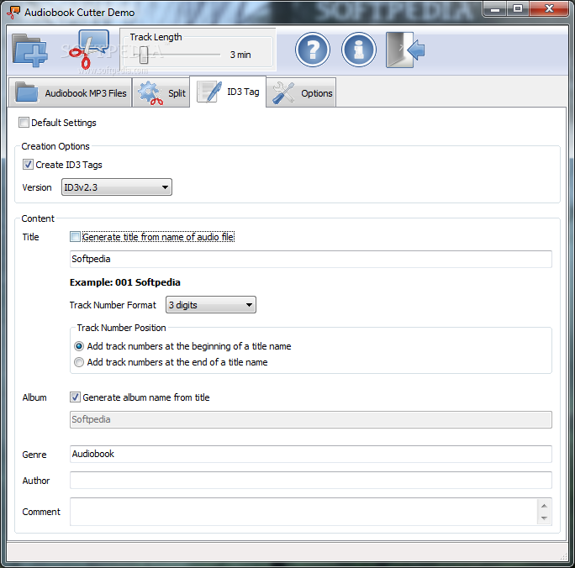Uncheck the Create ID3 Tags checkbox
Viewport: 575px width, 568px height.
[28, 164]
